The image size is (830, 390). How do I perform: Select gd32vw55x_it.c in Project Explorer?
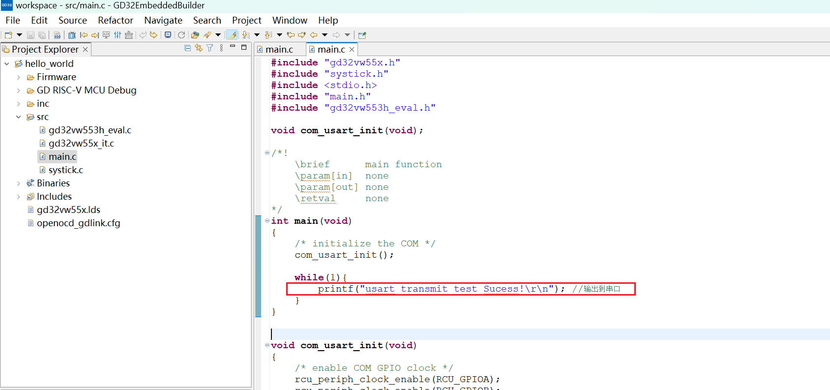click(81, 144)
